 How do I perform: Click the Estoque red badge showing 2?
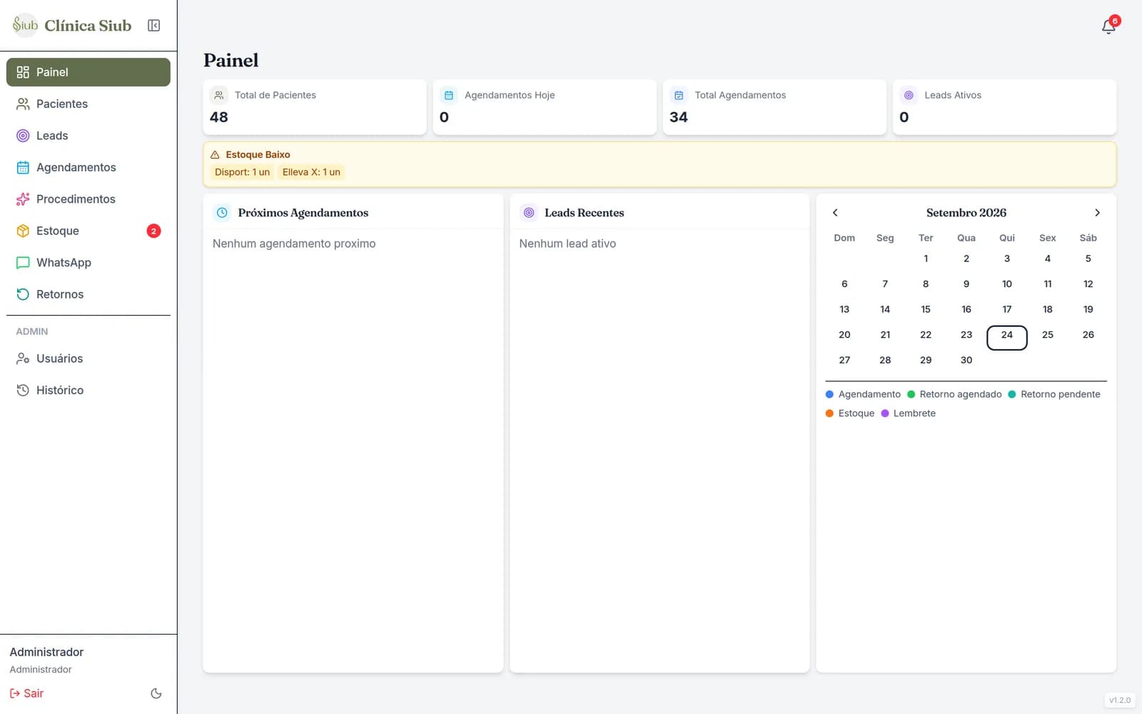coord(153,231)
